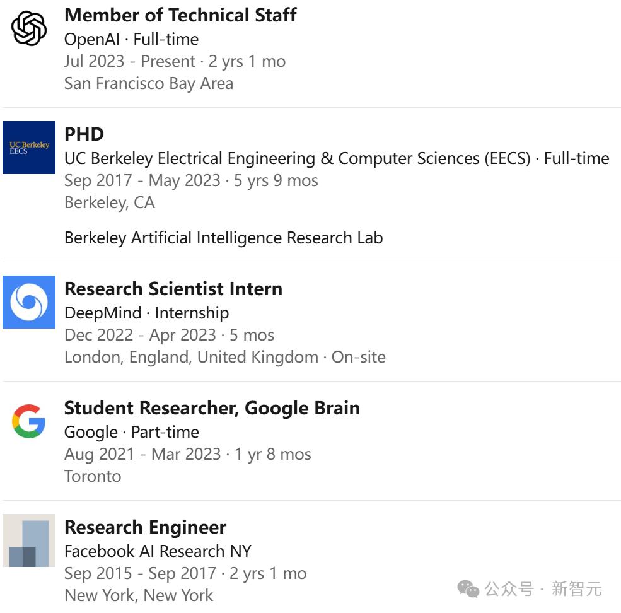
Task: Click the PHD position title
Action: [x=84, y=134]
